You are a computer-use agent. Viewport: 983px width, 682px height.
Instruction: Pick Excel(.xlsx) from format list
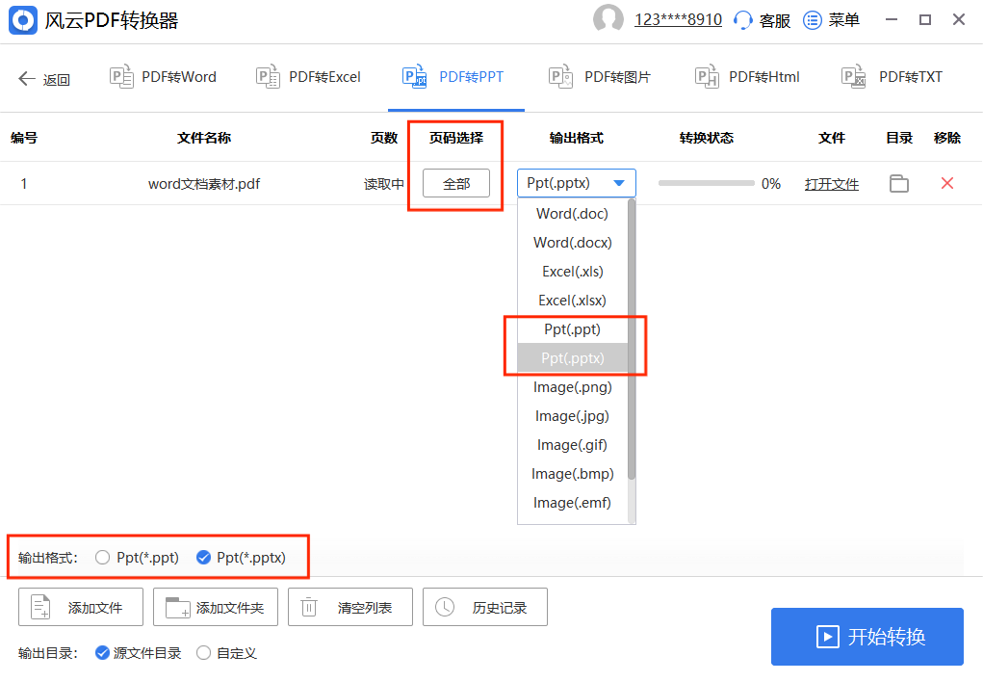click(572, 300)
